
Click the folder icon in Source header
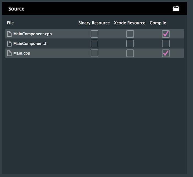tap(176, 9)
